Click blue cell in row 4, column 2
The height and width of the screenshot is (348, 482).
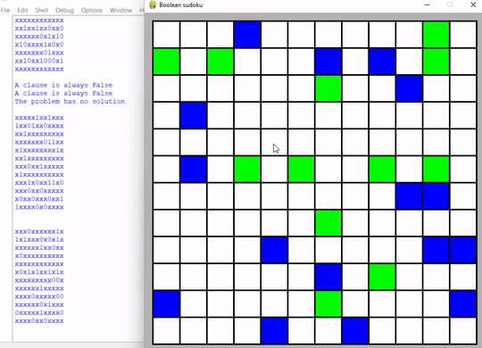point(193,115)
